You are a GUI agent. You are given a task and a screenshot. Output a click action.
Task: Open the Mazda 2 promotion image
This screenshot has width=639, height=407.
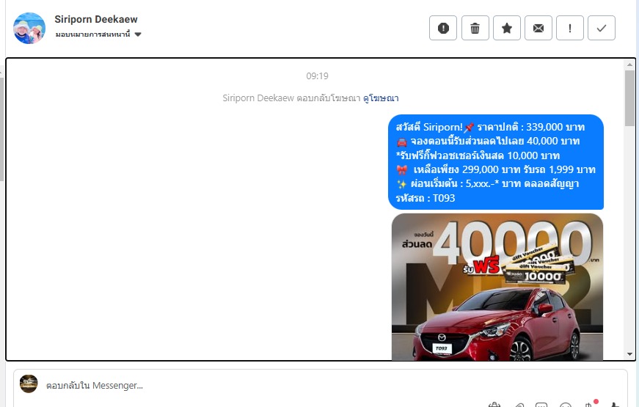tap(497, 287)
